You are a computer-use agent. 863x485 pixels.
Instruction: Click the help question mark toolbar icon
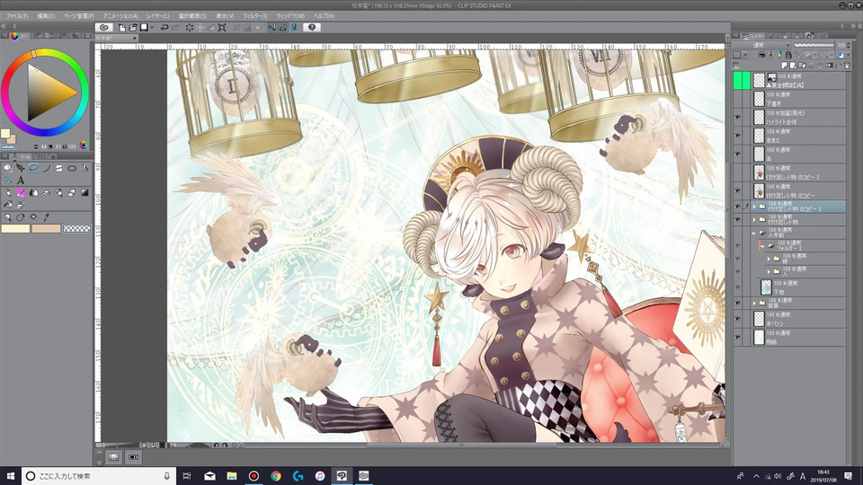pos(312,27)
